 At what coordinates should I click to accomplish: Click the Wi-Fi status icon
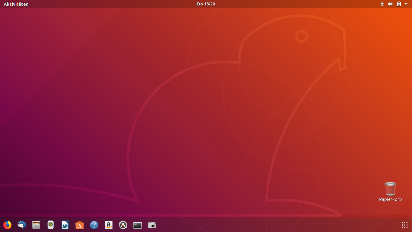pos(382,4)
